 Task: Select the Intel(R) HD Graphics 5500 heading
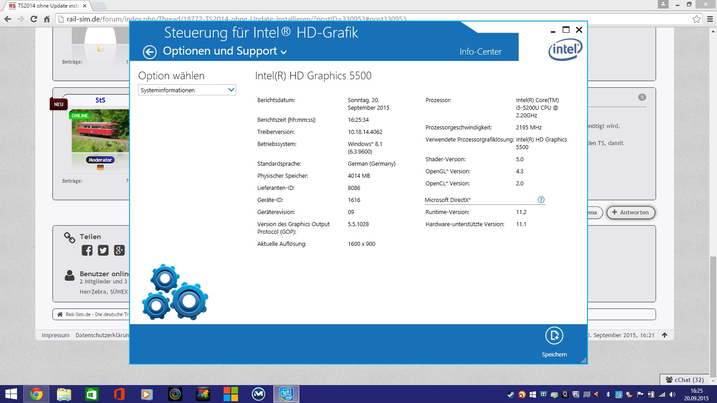click(x=313, y=76)
